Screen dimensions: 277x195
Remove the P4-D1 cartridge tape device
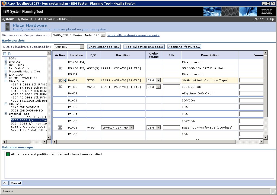(60, 80)
